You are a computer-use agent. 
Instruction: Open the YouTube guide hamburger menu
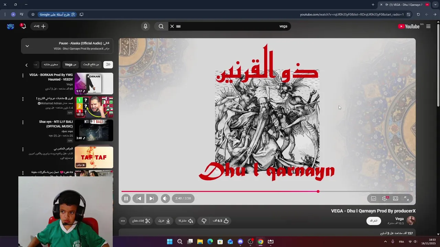(428, 26)
